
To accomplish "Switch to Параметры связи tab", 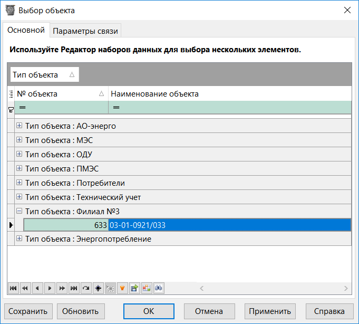I will pos(86,31).
